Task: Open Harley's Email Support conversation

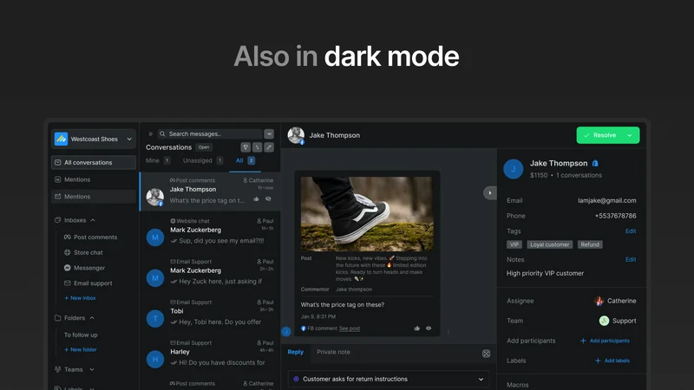Action: (210, 354)
